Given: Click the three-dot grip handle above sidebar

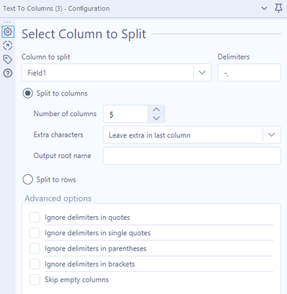Looking at the screenshot, I should 7,22.
